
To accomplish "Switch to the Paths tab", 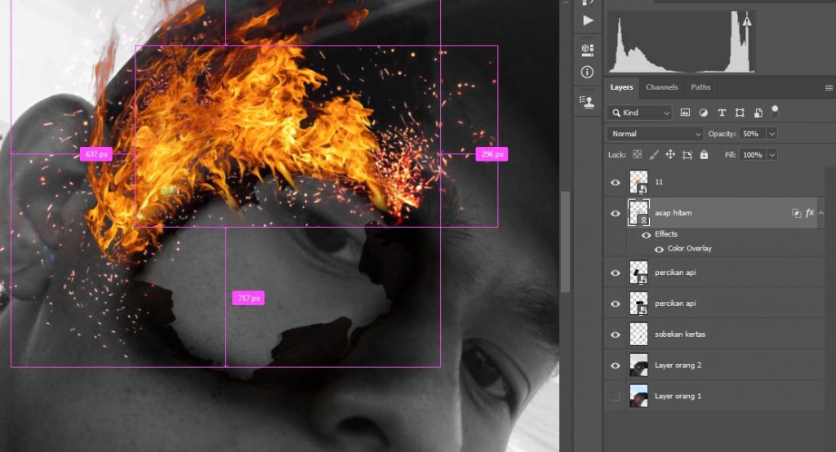I will 700,87.
